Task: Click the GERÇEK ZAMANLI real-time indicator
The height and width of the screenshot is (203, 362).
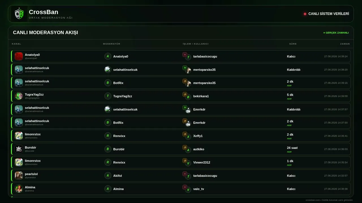Action: [336, 33]
